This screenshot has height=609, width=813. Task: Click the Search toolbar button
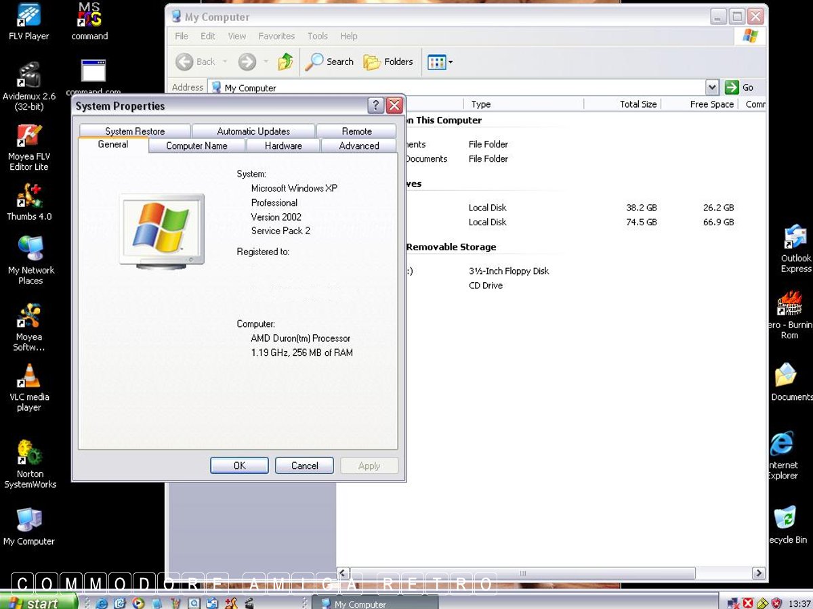coord(329,62)
